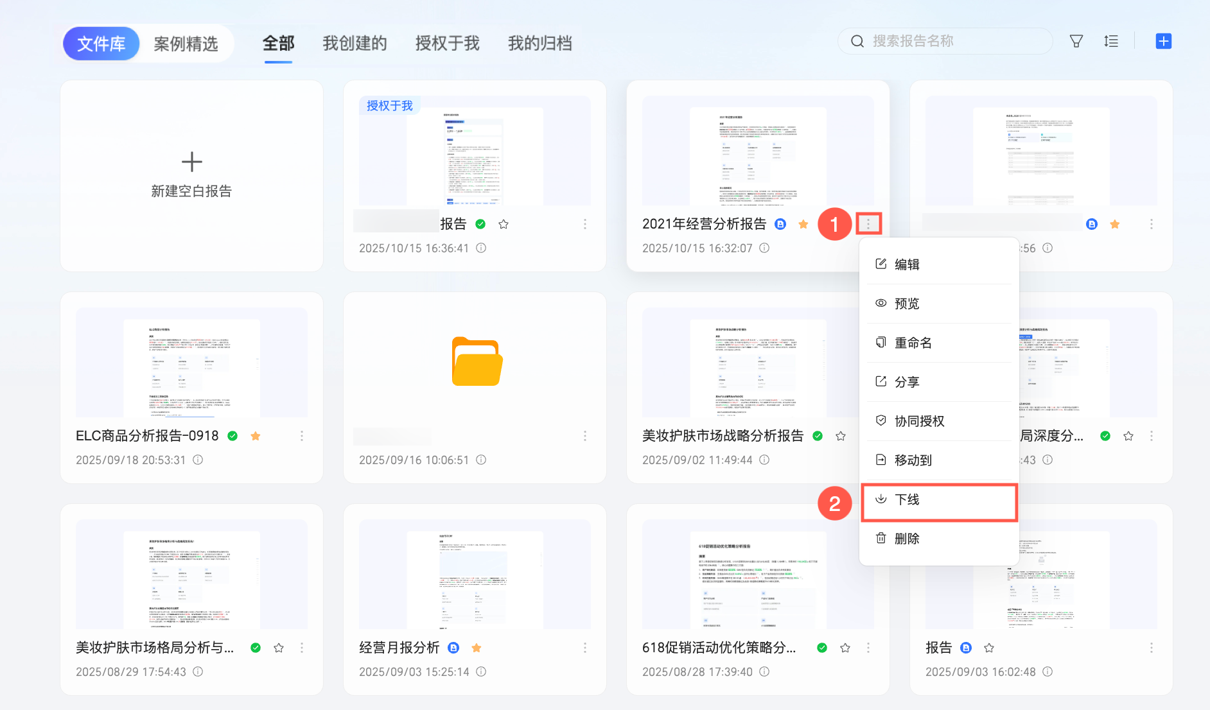Open more-options dots on 2025/10/15 16:36:41 报告

click(x=585, y=224)
